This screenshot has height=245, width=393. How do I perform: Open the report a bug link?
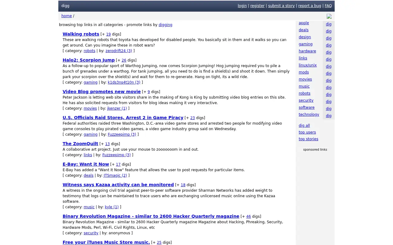point(309,6)
